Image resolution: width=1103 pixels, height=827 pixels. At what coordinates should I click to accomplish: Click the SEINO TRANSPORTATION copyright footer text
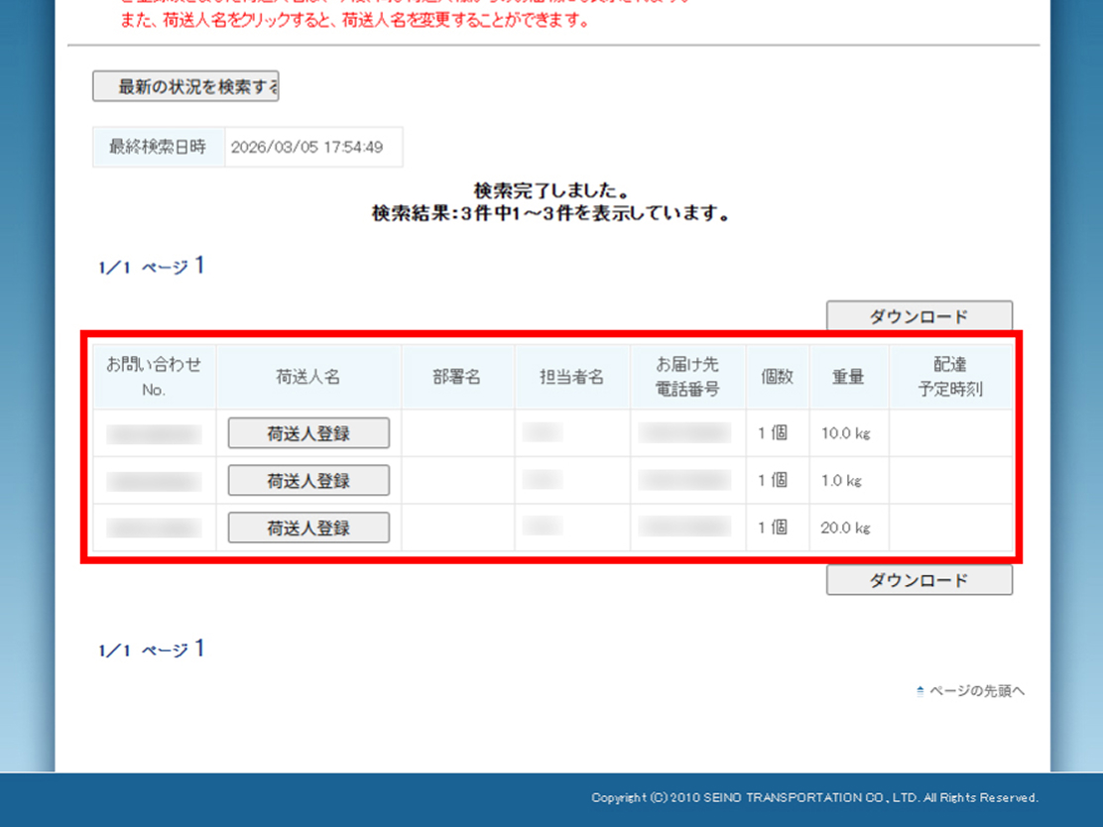pos(814,797)
